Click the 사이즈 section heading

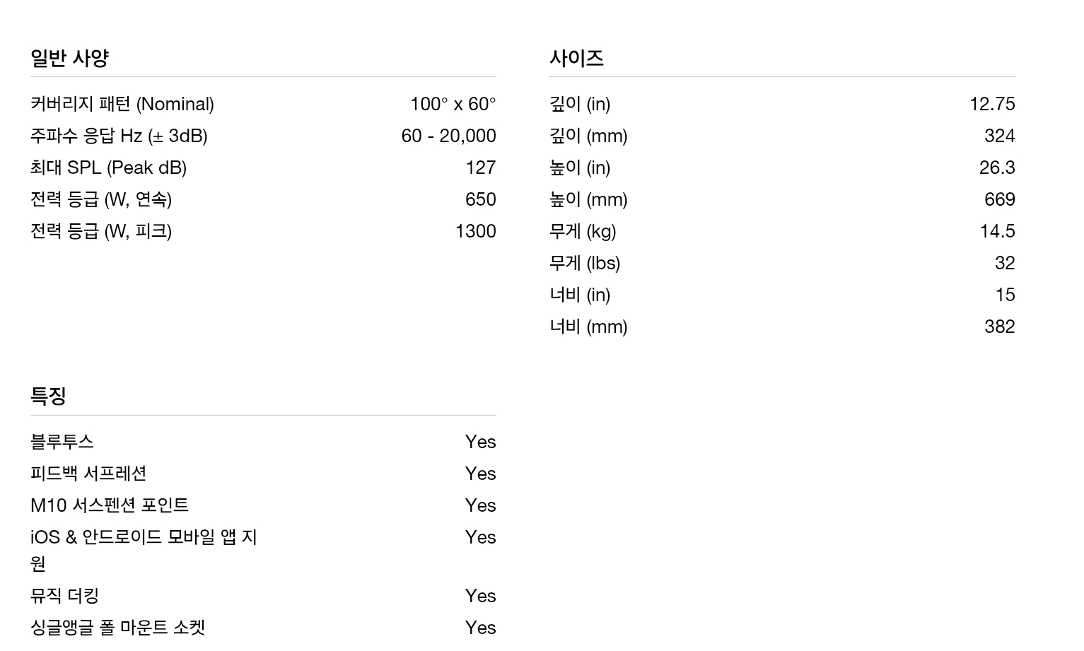[576, 58]
